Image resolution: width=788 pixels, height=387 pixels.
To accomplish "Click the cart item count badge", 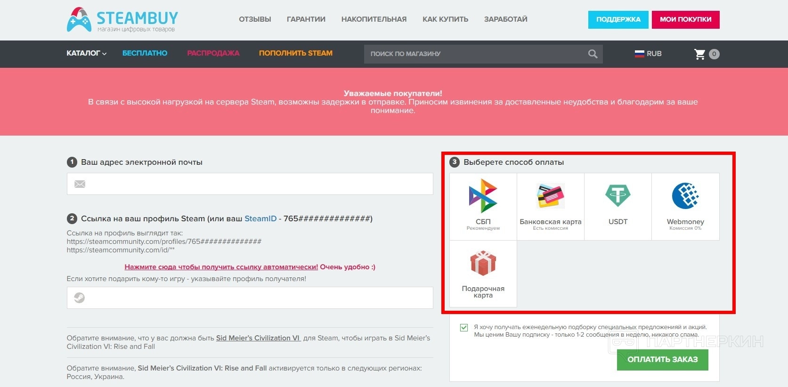I will (714, 54).
